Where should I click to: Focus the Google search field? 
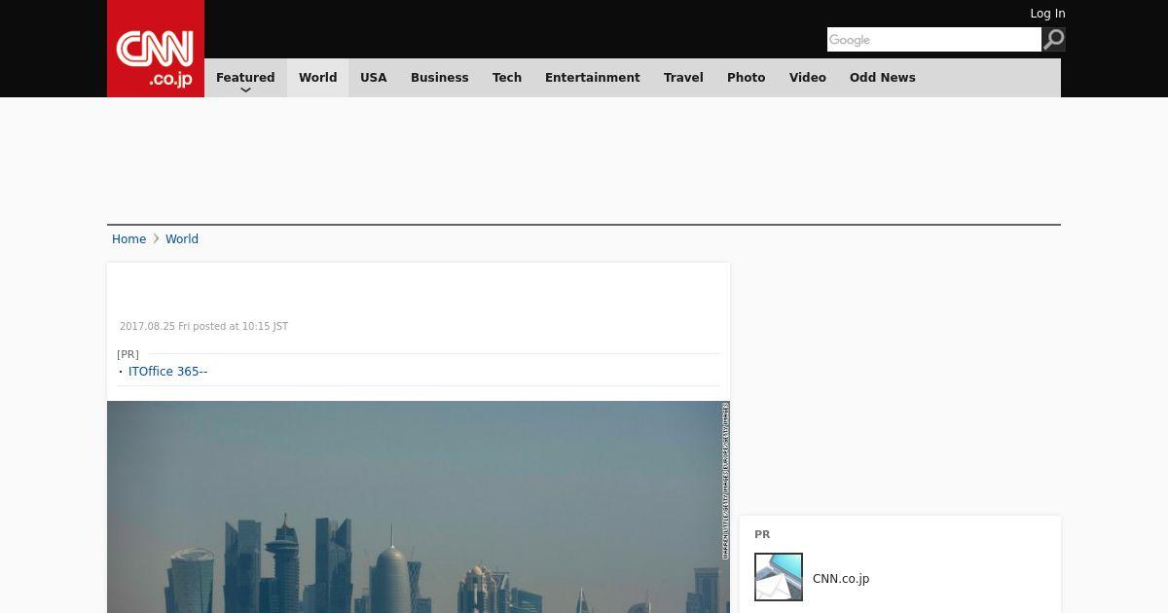pos(934,39)
